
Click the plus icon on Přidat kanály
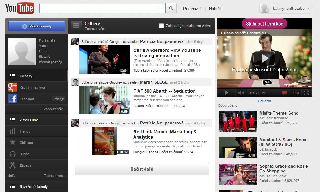pyautogui.click(x=24, y=26)
